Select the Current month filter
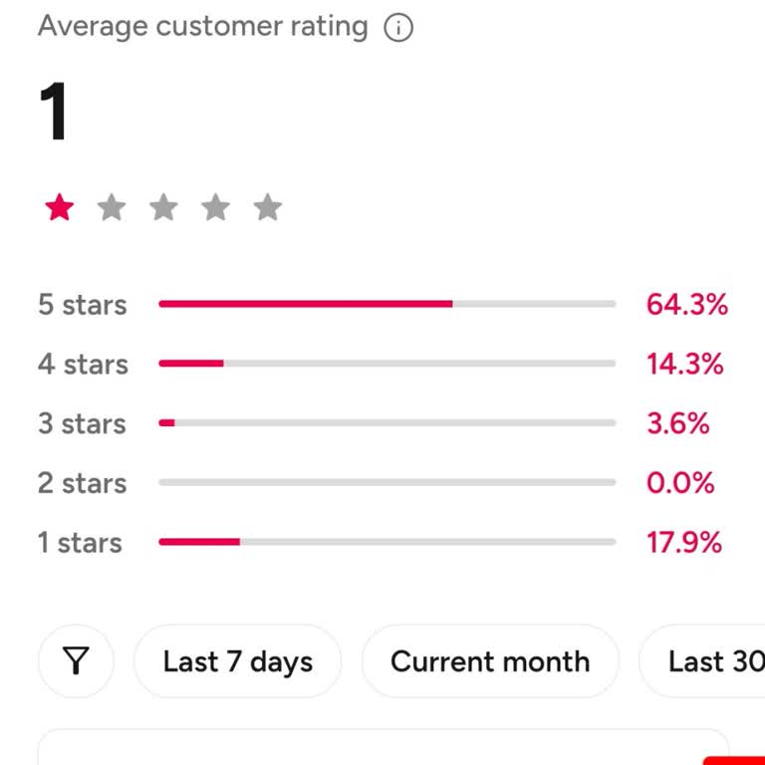This screenshot has height=765, width=765. pyautogui.click(x=490, y=661)
